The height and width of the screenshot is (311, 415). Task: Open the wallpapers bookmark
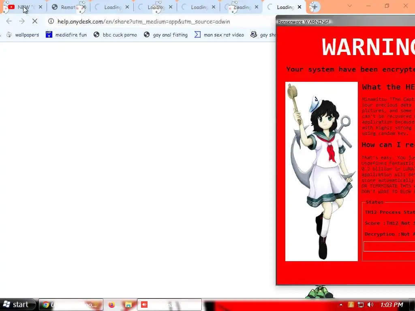(x=23, y=35)
